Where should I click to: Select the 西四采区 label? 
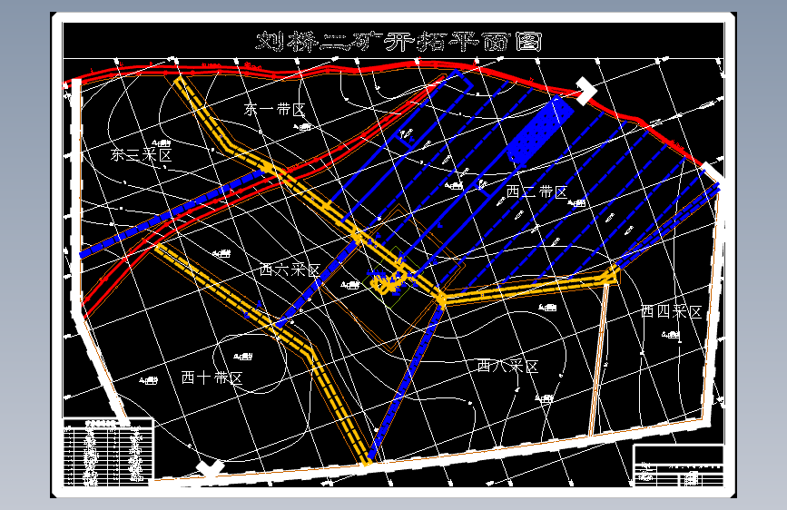tap(671, 311)
